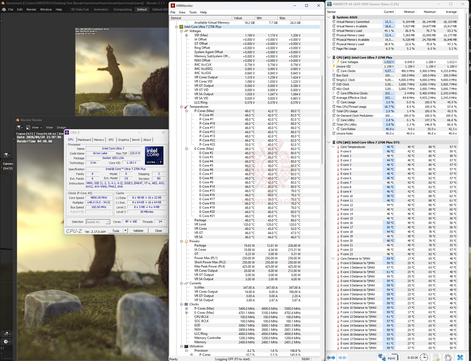Open the Graphics tab in CPU-Z

coord(124,140)
